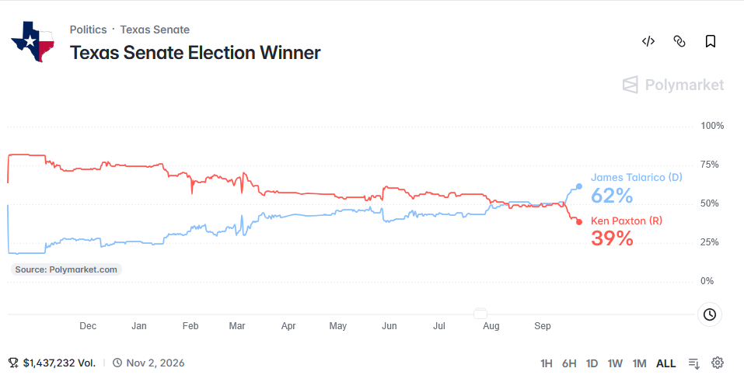
Task: Click the sort lines icon near ALL
Action: (x=693, y=363)
